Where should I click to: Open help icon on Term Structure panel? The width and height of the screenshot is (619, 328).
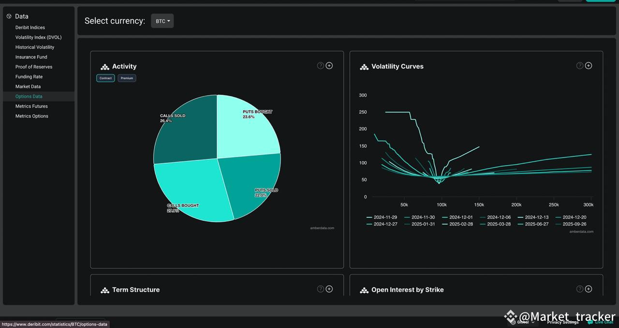pyautogui.click(x=320, y=289)
